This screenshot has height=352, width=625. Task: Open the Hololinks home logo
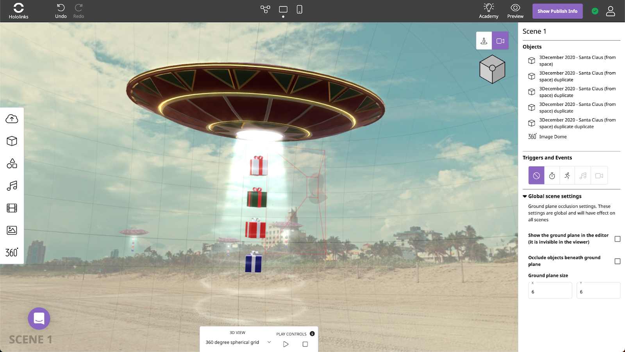(18, 11)
